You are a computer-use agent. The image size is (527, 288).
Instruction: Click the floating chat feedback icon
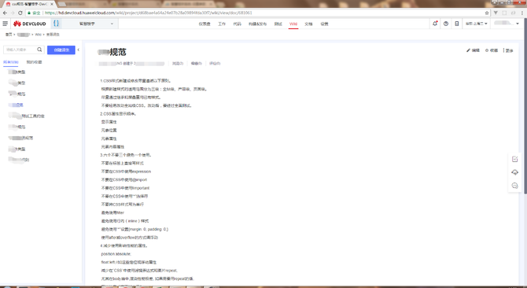[x=514, y=186]
